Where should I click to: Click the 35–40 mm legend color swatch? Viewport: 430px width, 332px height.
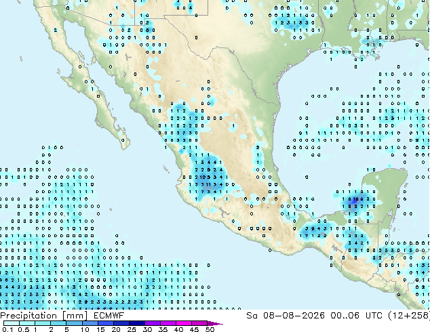coord(168,323)
